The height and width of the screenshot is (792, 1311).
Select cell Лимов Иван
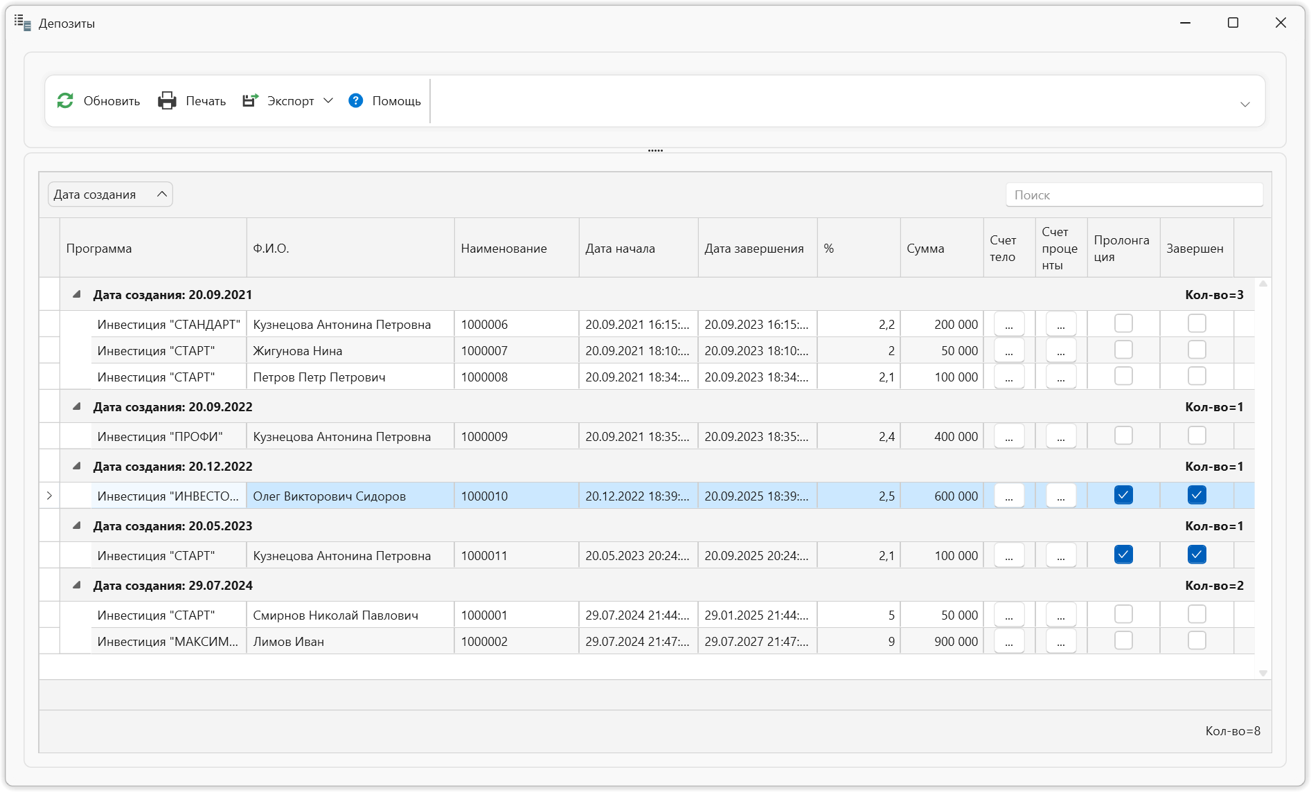click(x=350, y=641)
